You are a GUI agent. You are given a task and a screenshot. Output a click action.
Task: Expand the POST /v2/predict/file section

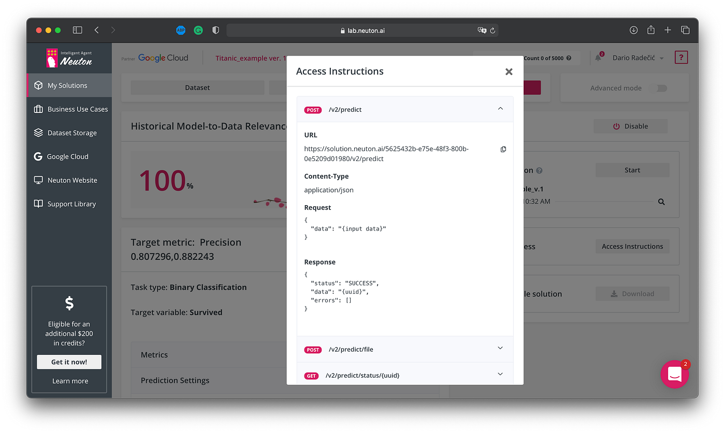point(500,349)
